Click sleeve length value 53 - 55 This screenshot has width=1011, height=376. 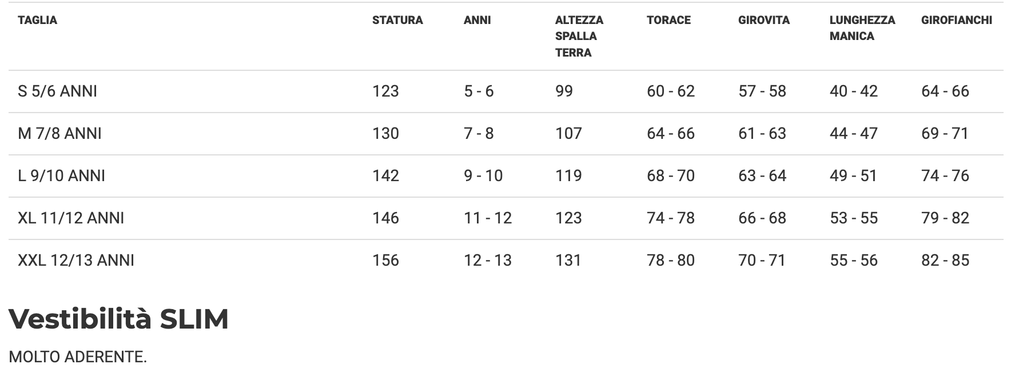pyautogui.click(x=854, y=218)
